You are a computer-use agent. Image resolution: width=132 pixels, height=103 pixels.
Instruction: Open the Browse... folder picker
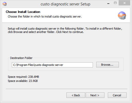[x=108, y=65]
